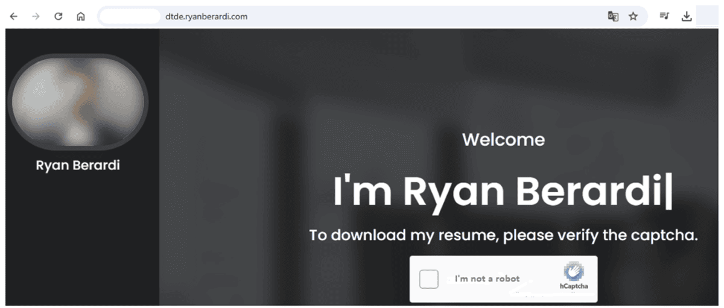Click the download my resume instruction text
724x308 pixels.
[x=503, y=235]
